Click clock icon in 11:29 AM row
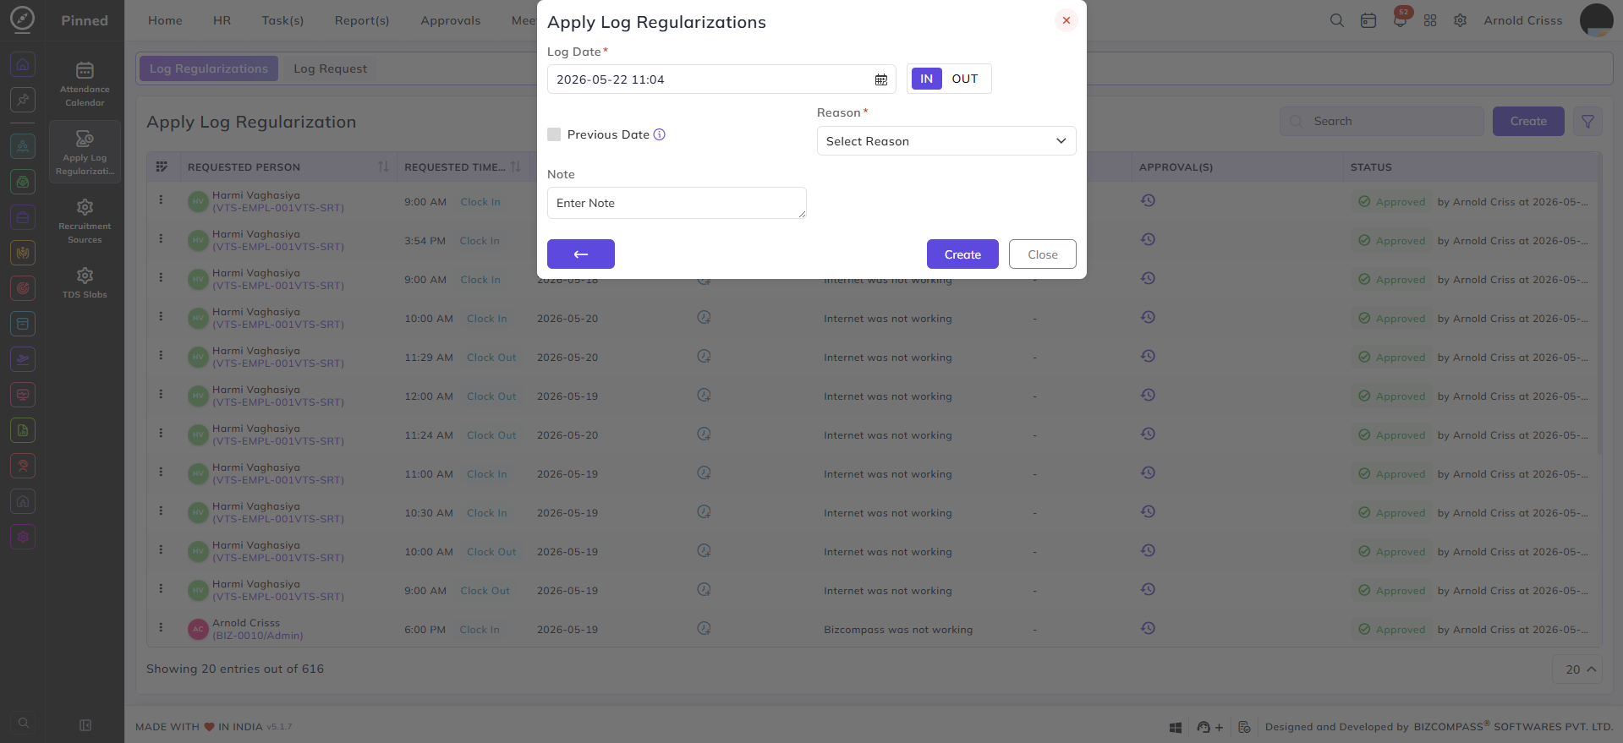Image resolution: width=1623 pixels, height=743 pixels. pos(704,356)
